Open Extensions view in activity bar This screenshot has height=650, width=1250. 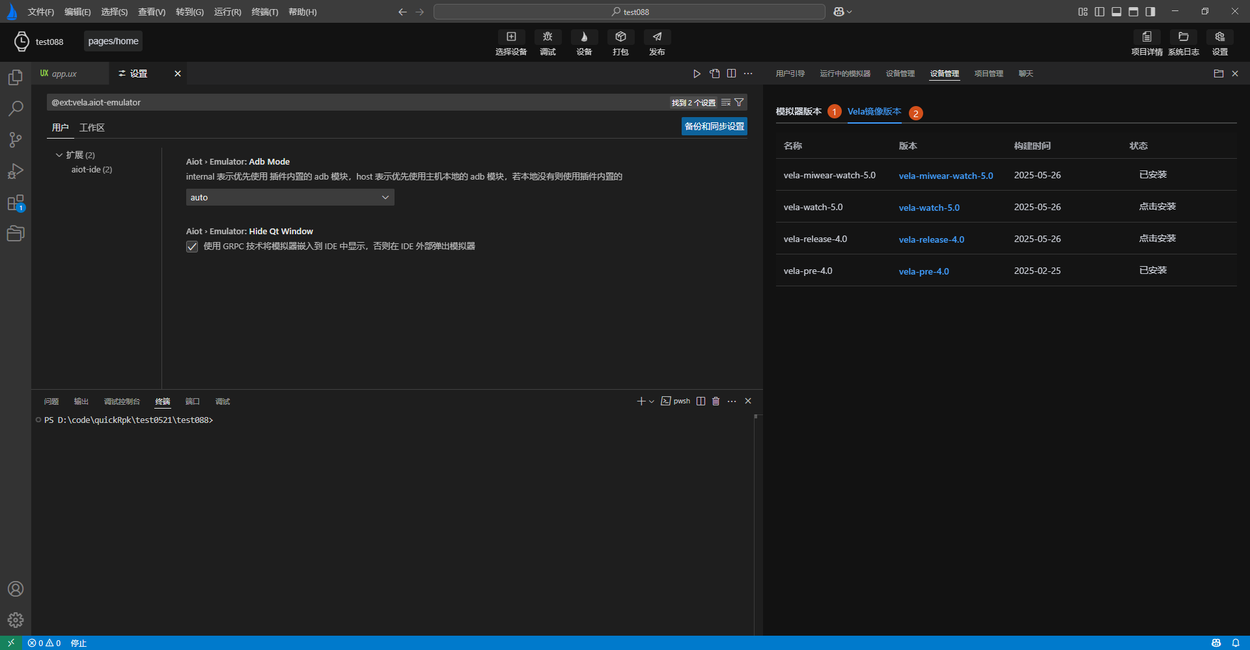pyautogui.click(x=16, y=203)
